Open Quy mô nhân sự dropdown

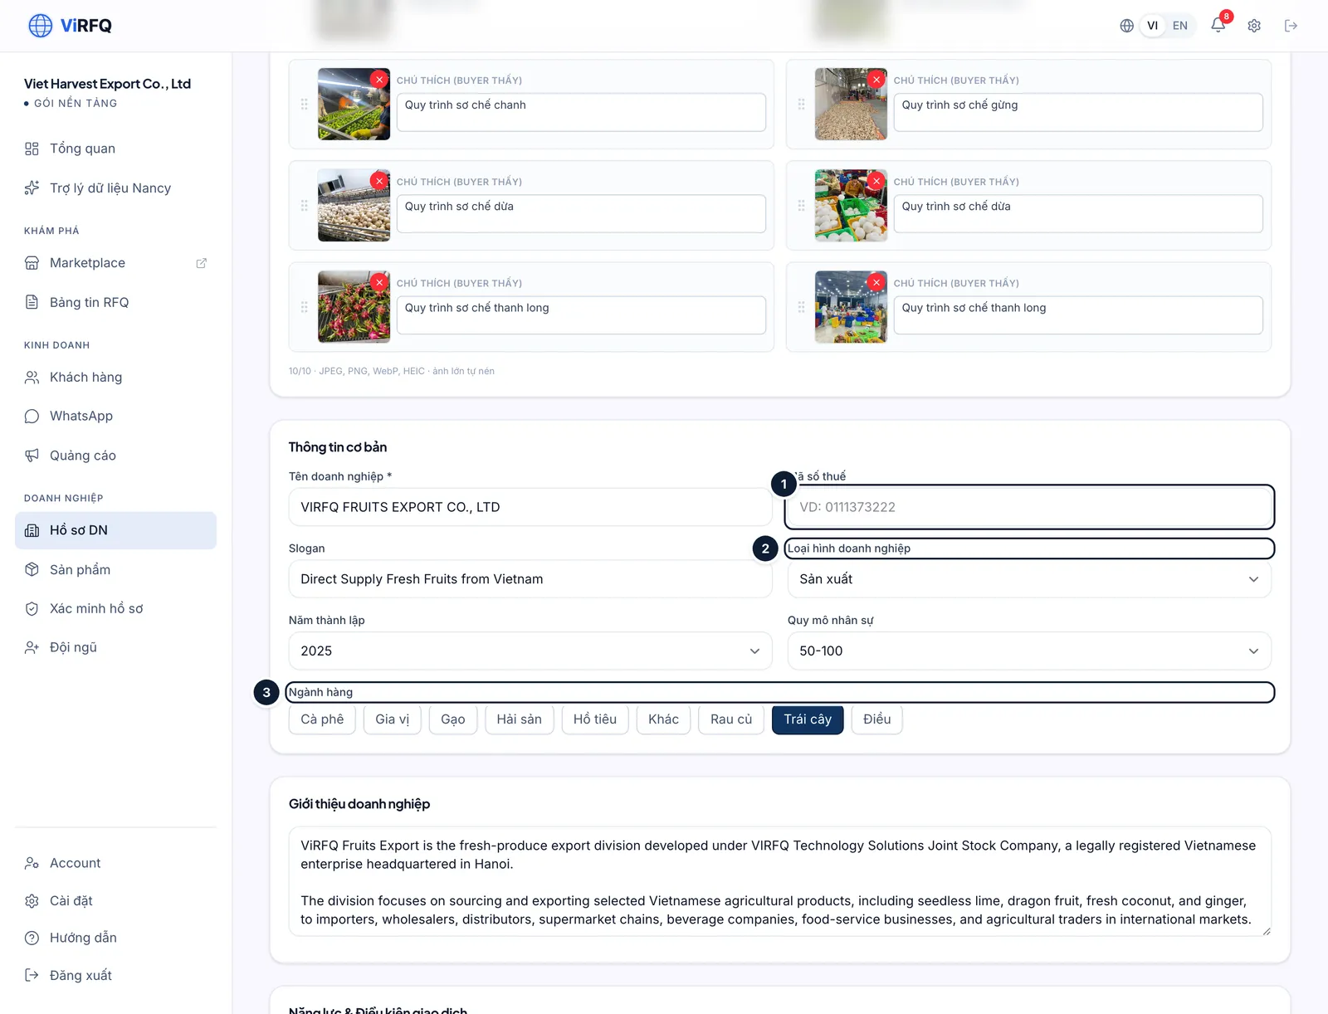click(1029, 651)
